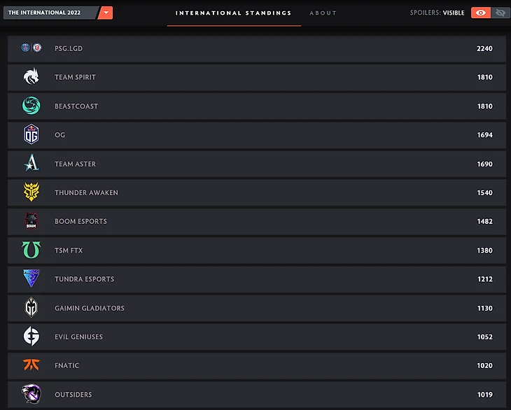Image resolution: width=511 pixels, height=410 pixels.
Task: Select the International Standings tab
Action: (x=234, y=13)
